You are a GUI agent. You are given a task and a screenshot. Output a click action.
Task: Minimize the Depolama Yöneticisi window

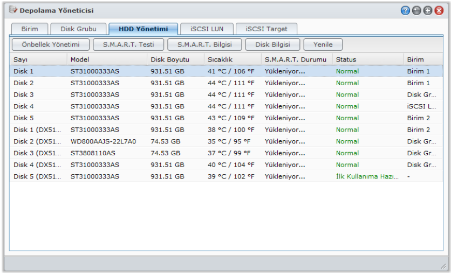tap(416, 11)
